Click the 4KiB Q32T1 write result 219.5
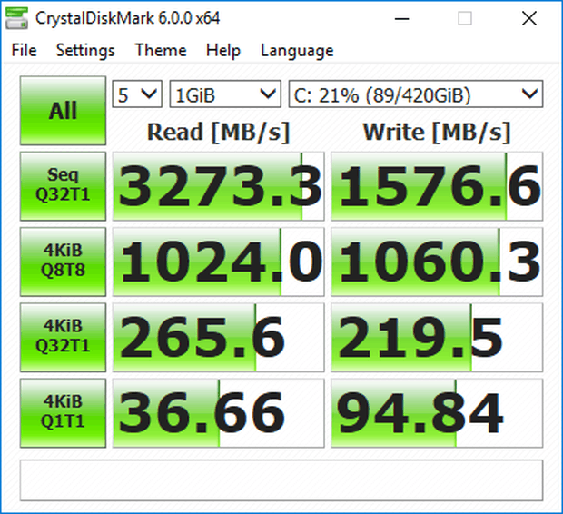Image resolution: width=563 pixels, height=514 pixels. click(x=437, y=338)
